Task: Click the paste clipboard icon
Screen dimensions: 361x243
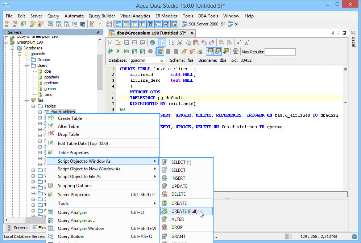Action: click(196, 43)
